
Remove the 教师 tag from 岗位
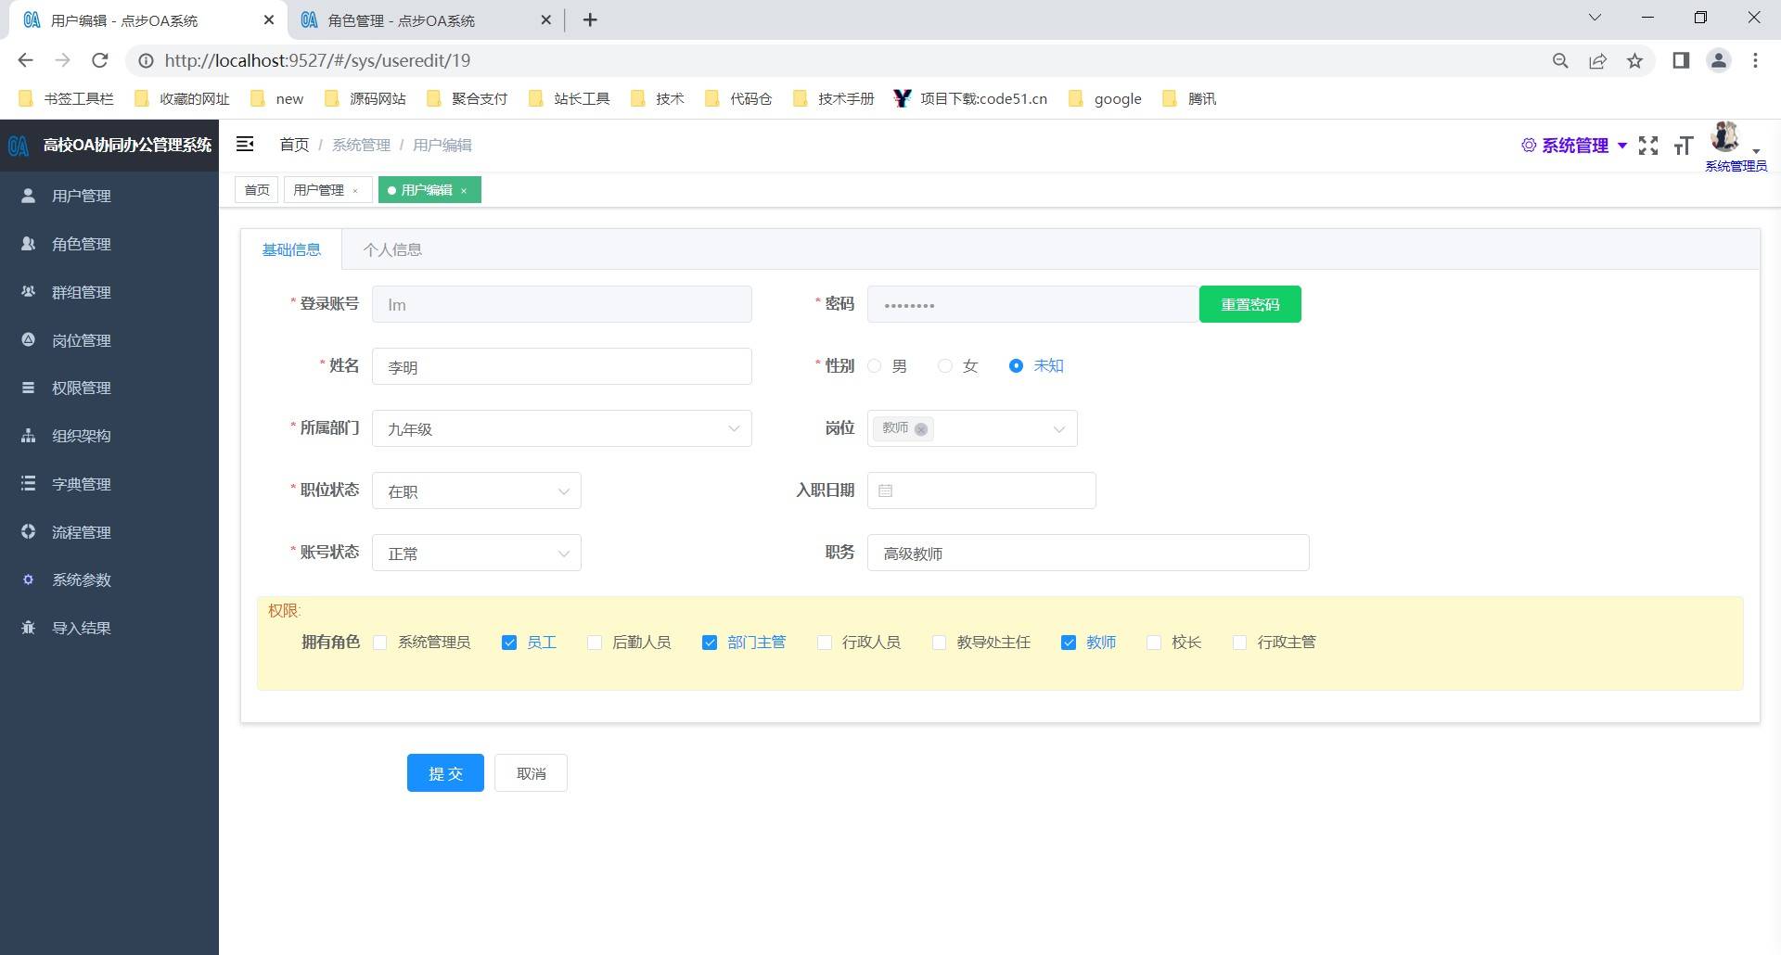(x=921, y=428)
